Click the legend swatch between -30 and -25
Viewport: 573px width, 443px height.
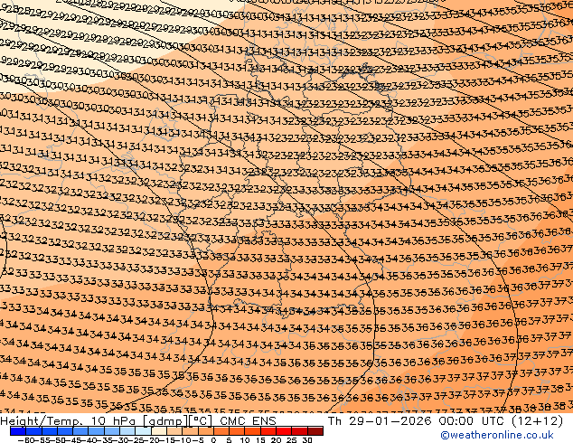[127, 431]
